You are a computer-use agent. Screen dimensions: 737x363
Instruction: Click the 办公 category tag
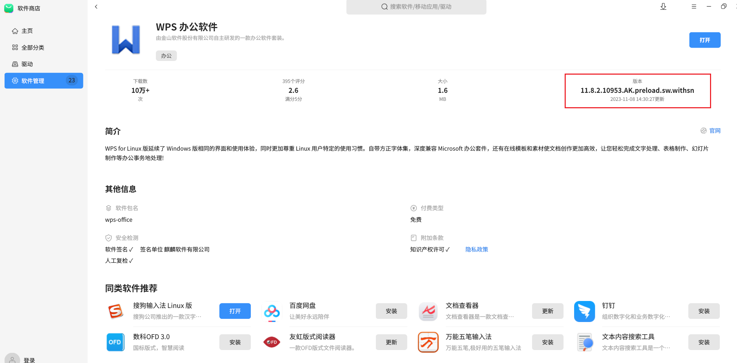(x=166, y=56)
